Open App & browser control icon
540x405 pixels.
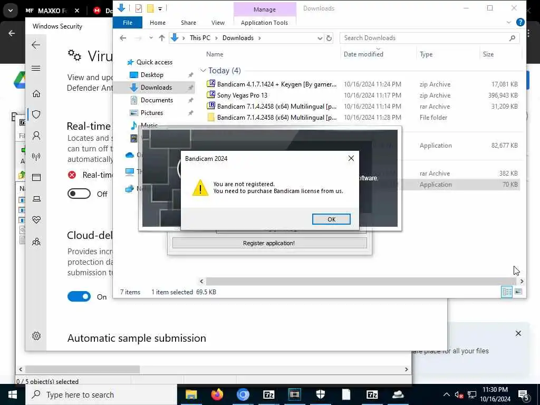click(x=36, y=177)
